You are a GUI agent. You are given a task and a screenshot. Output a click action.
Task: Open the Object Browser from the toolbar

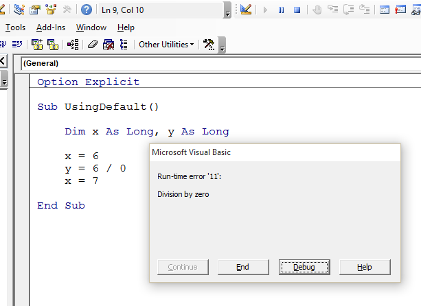click(51, 10)
